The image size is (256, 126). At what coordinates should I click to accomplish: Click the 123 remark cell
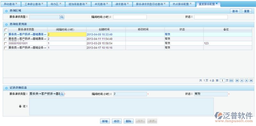point(228,44)
